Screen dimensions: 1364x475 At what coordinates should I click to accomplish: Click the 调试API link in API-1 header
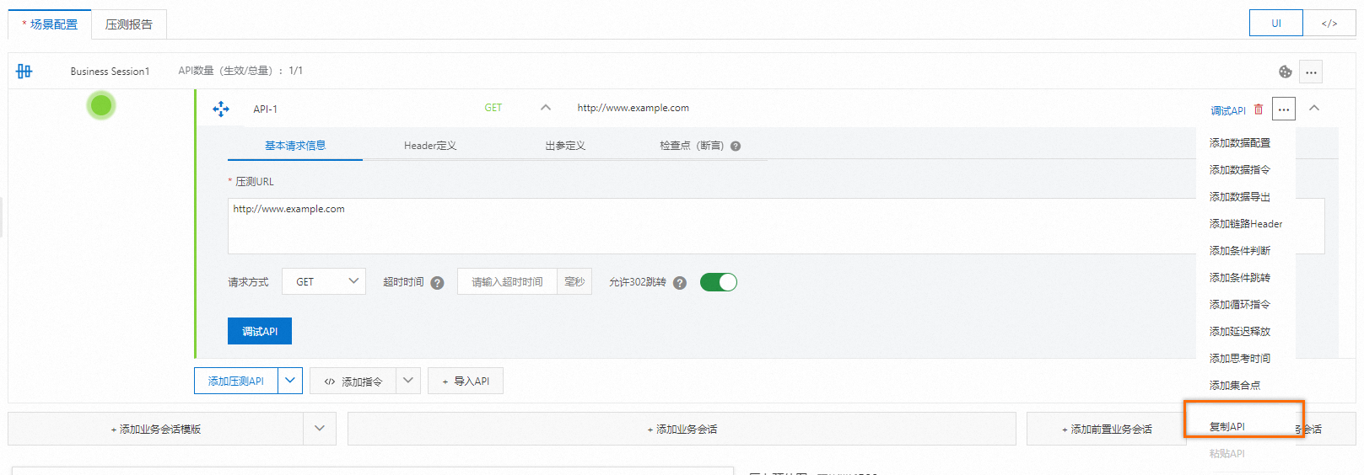coord(1228,110)
